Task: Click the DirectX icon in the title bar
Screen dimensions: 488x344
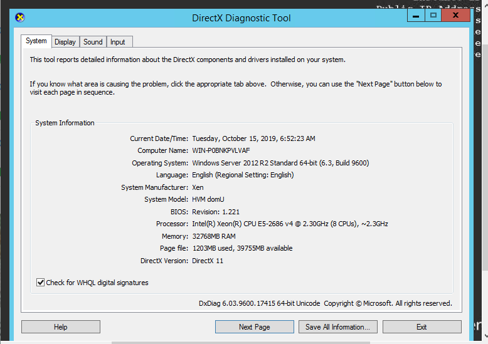Action: tap(20, 18)
